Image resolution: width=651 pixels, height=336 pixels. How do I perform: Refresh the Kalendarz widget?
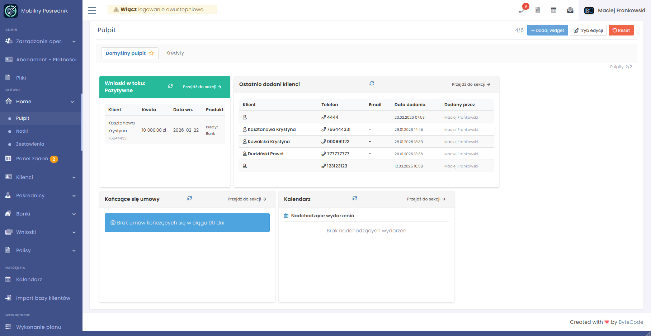coord(355,198)
